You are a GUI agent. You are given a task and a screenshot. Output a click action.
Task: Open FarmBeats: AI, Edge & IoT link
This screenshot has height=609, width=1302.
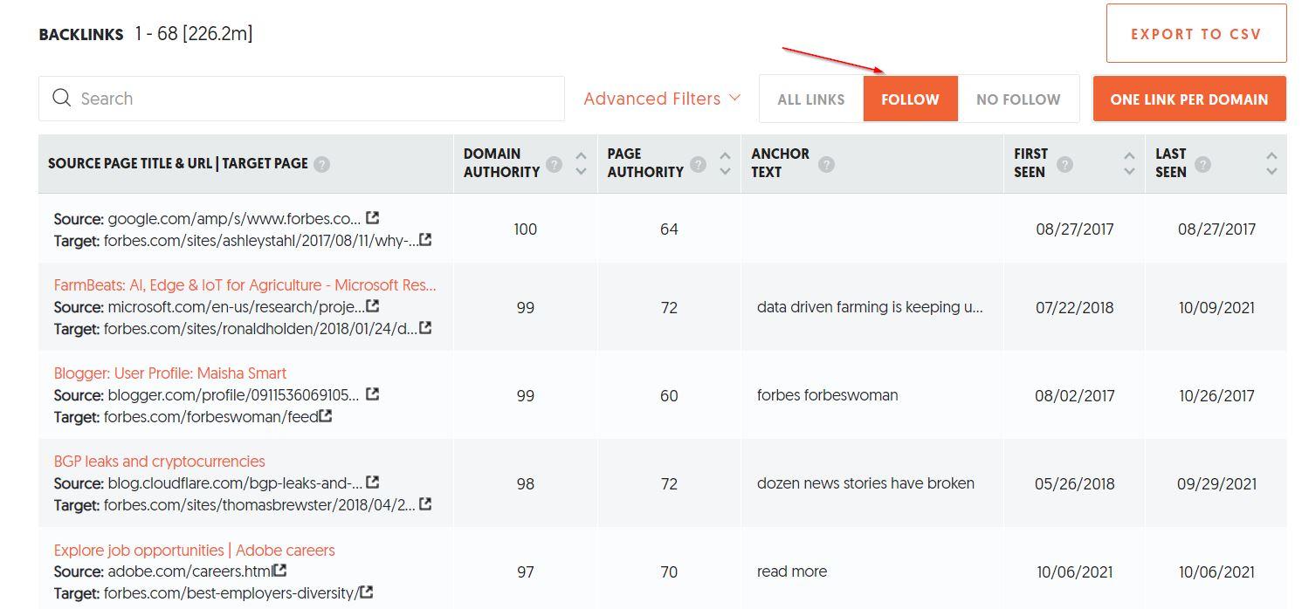click(x=245, y=284)
